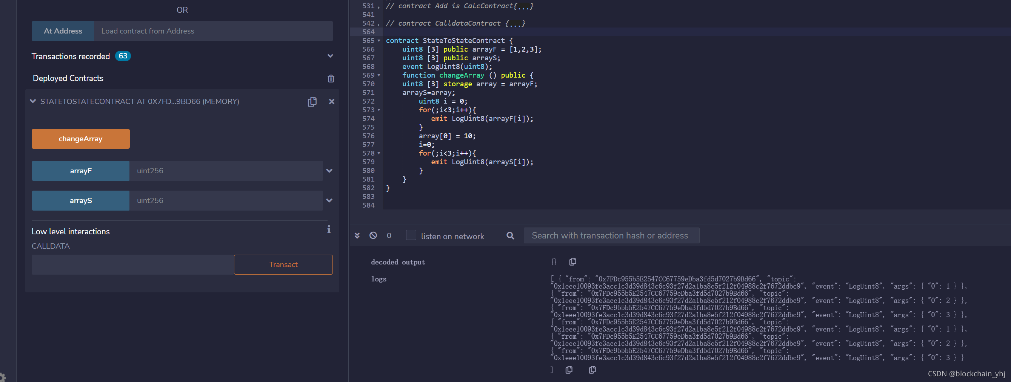Screen dimensions: 1011x382
Task: Copy the decoded output value
Action: pos(572,262)
